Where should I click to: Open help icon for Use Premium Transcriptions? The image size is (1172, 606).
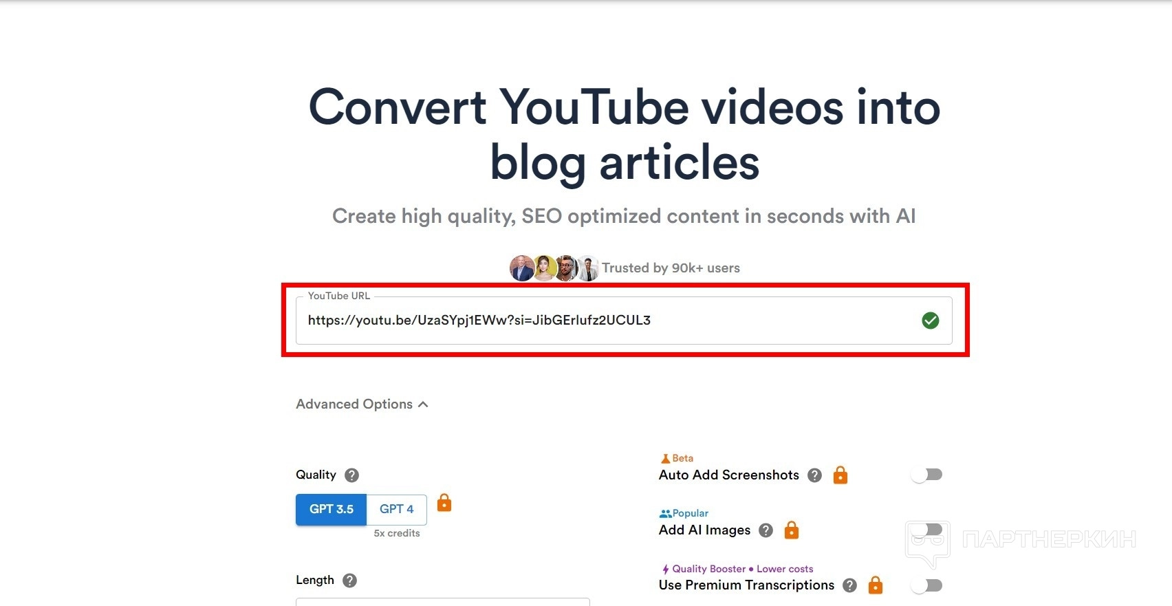pos(849,585)
